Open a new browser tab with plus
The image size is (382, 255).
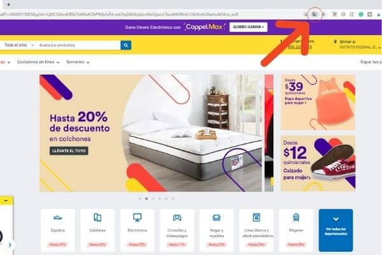coord(8,4)
